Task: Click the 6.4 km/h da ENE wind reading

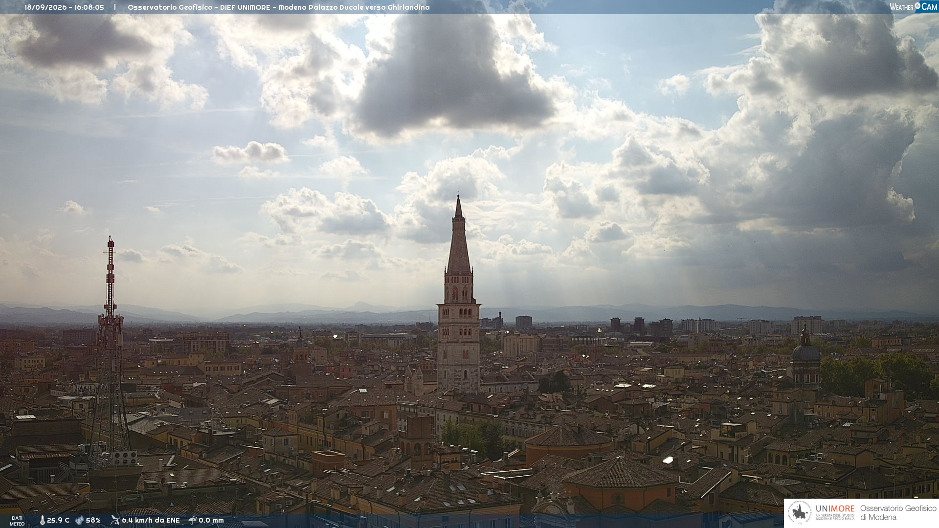Action: tap(151, 520)
